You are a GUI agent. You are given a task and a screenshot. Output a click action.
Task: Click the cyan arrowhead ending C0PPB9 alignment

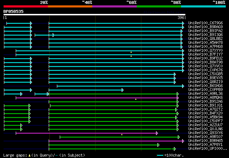[123, 90]
